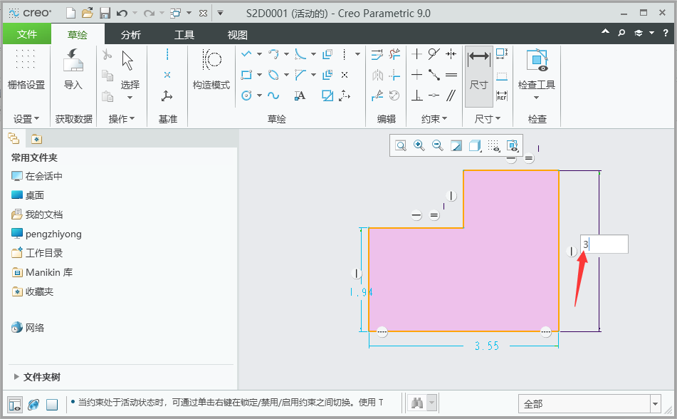The image size is (677, 419).
Task: Click the 选择 select arrow tool
Action: (129, 71)
